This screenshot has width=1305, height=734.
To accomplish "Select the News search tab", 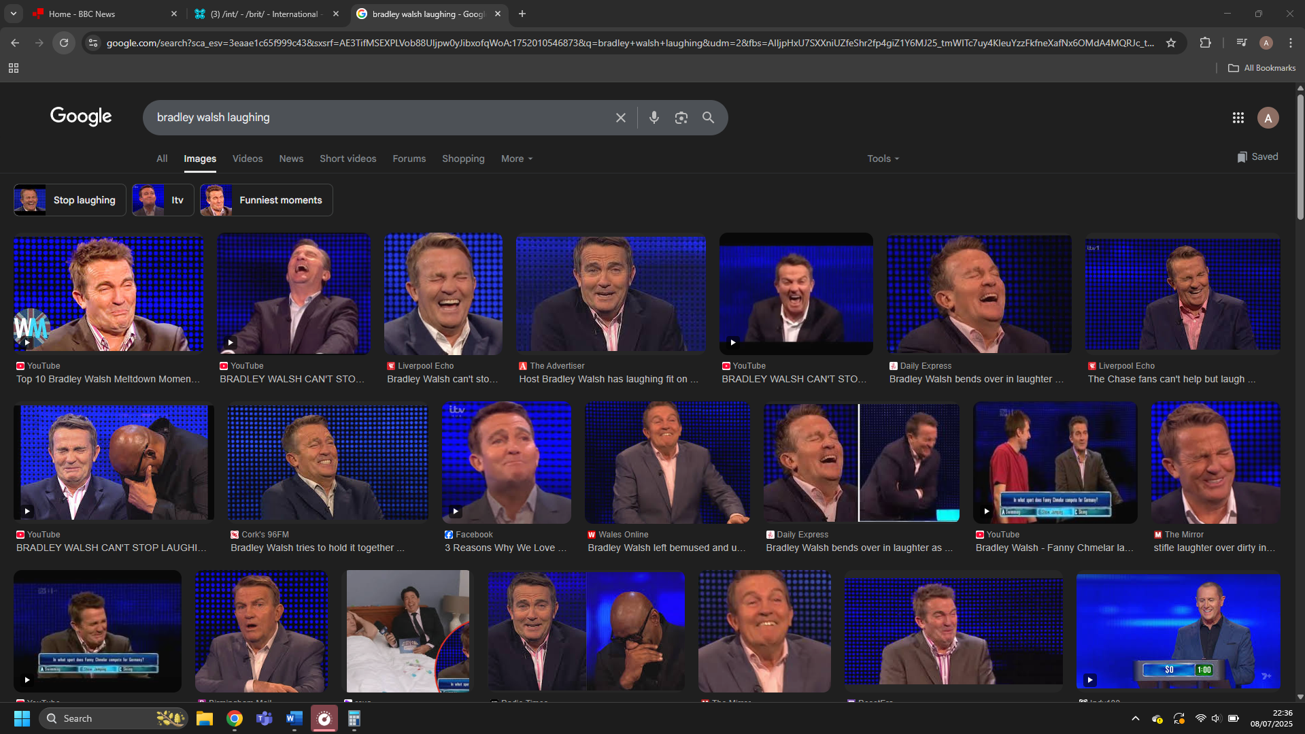I will pyautogui.click(x=291, y=159).
